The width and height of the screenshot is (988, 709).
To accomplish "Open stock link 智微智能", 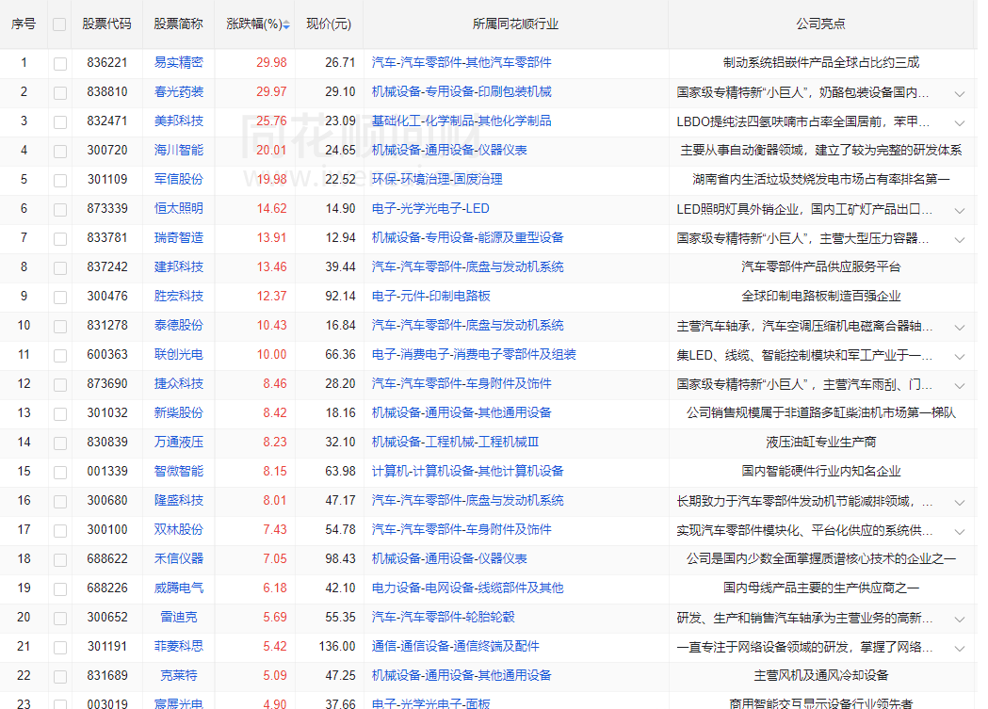I will (178, 471).
